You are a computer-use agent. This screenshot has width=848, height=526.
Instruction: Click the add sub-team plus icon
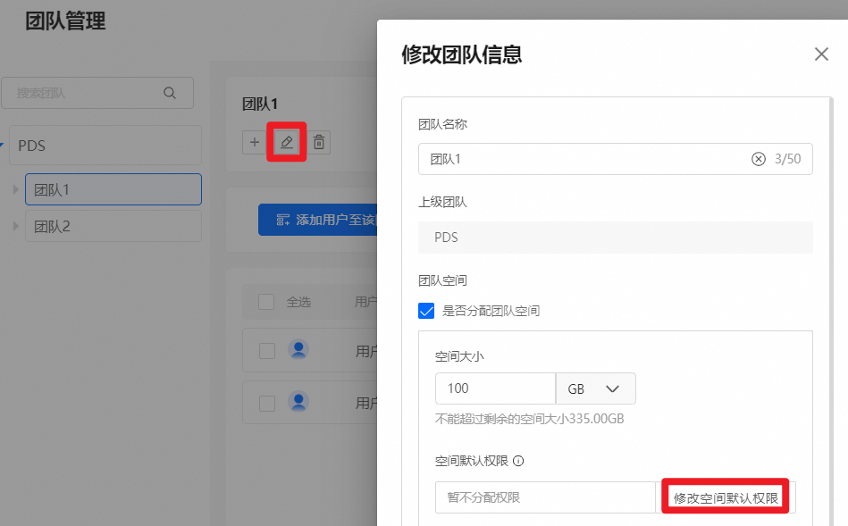tap(254, 142)
